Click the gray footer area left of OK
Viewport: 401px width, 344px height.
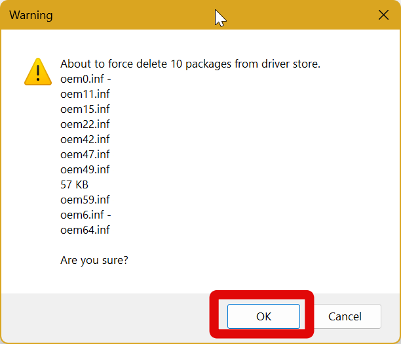click(x=105, y=316)
